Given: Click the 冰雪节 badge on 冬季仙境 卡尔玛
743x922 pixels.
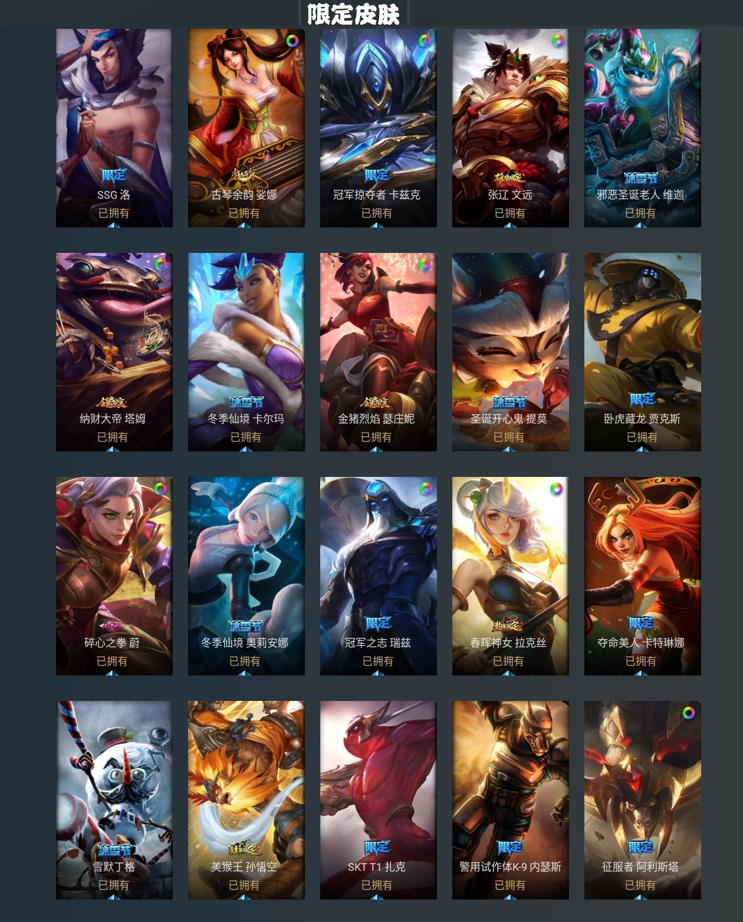Looking at the screenshot, I should click(246, 402).
